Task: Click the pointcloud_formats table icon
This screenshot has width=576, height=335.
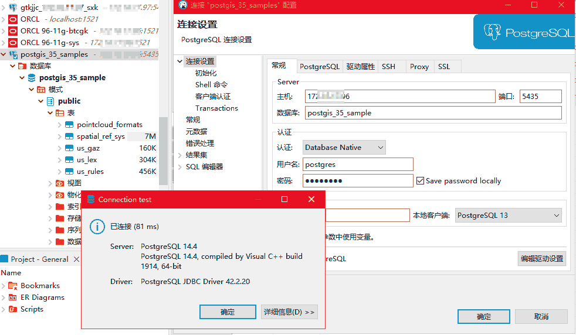Action: click(69, 125)
